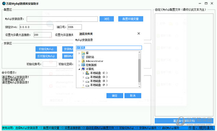217x131 pixels.
Task: Expand the Administrator tree node
Action: coord(79,61)
